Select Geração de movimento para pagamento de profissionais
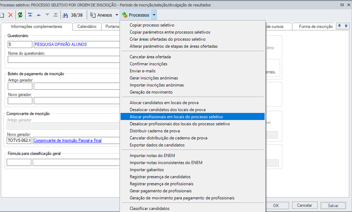This screenshot has height=212, width=352. (193, 198)
